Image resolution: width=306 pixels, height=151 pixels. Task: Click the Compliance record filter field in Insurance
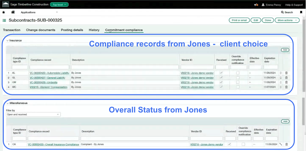(49, 67)
